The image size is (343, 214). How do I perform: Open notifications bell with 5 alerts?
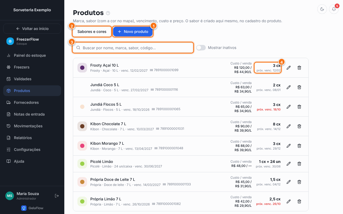334,9
